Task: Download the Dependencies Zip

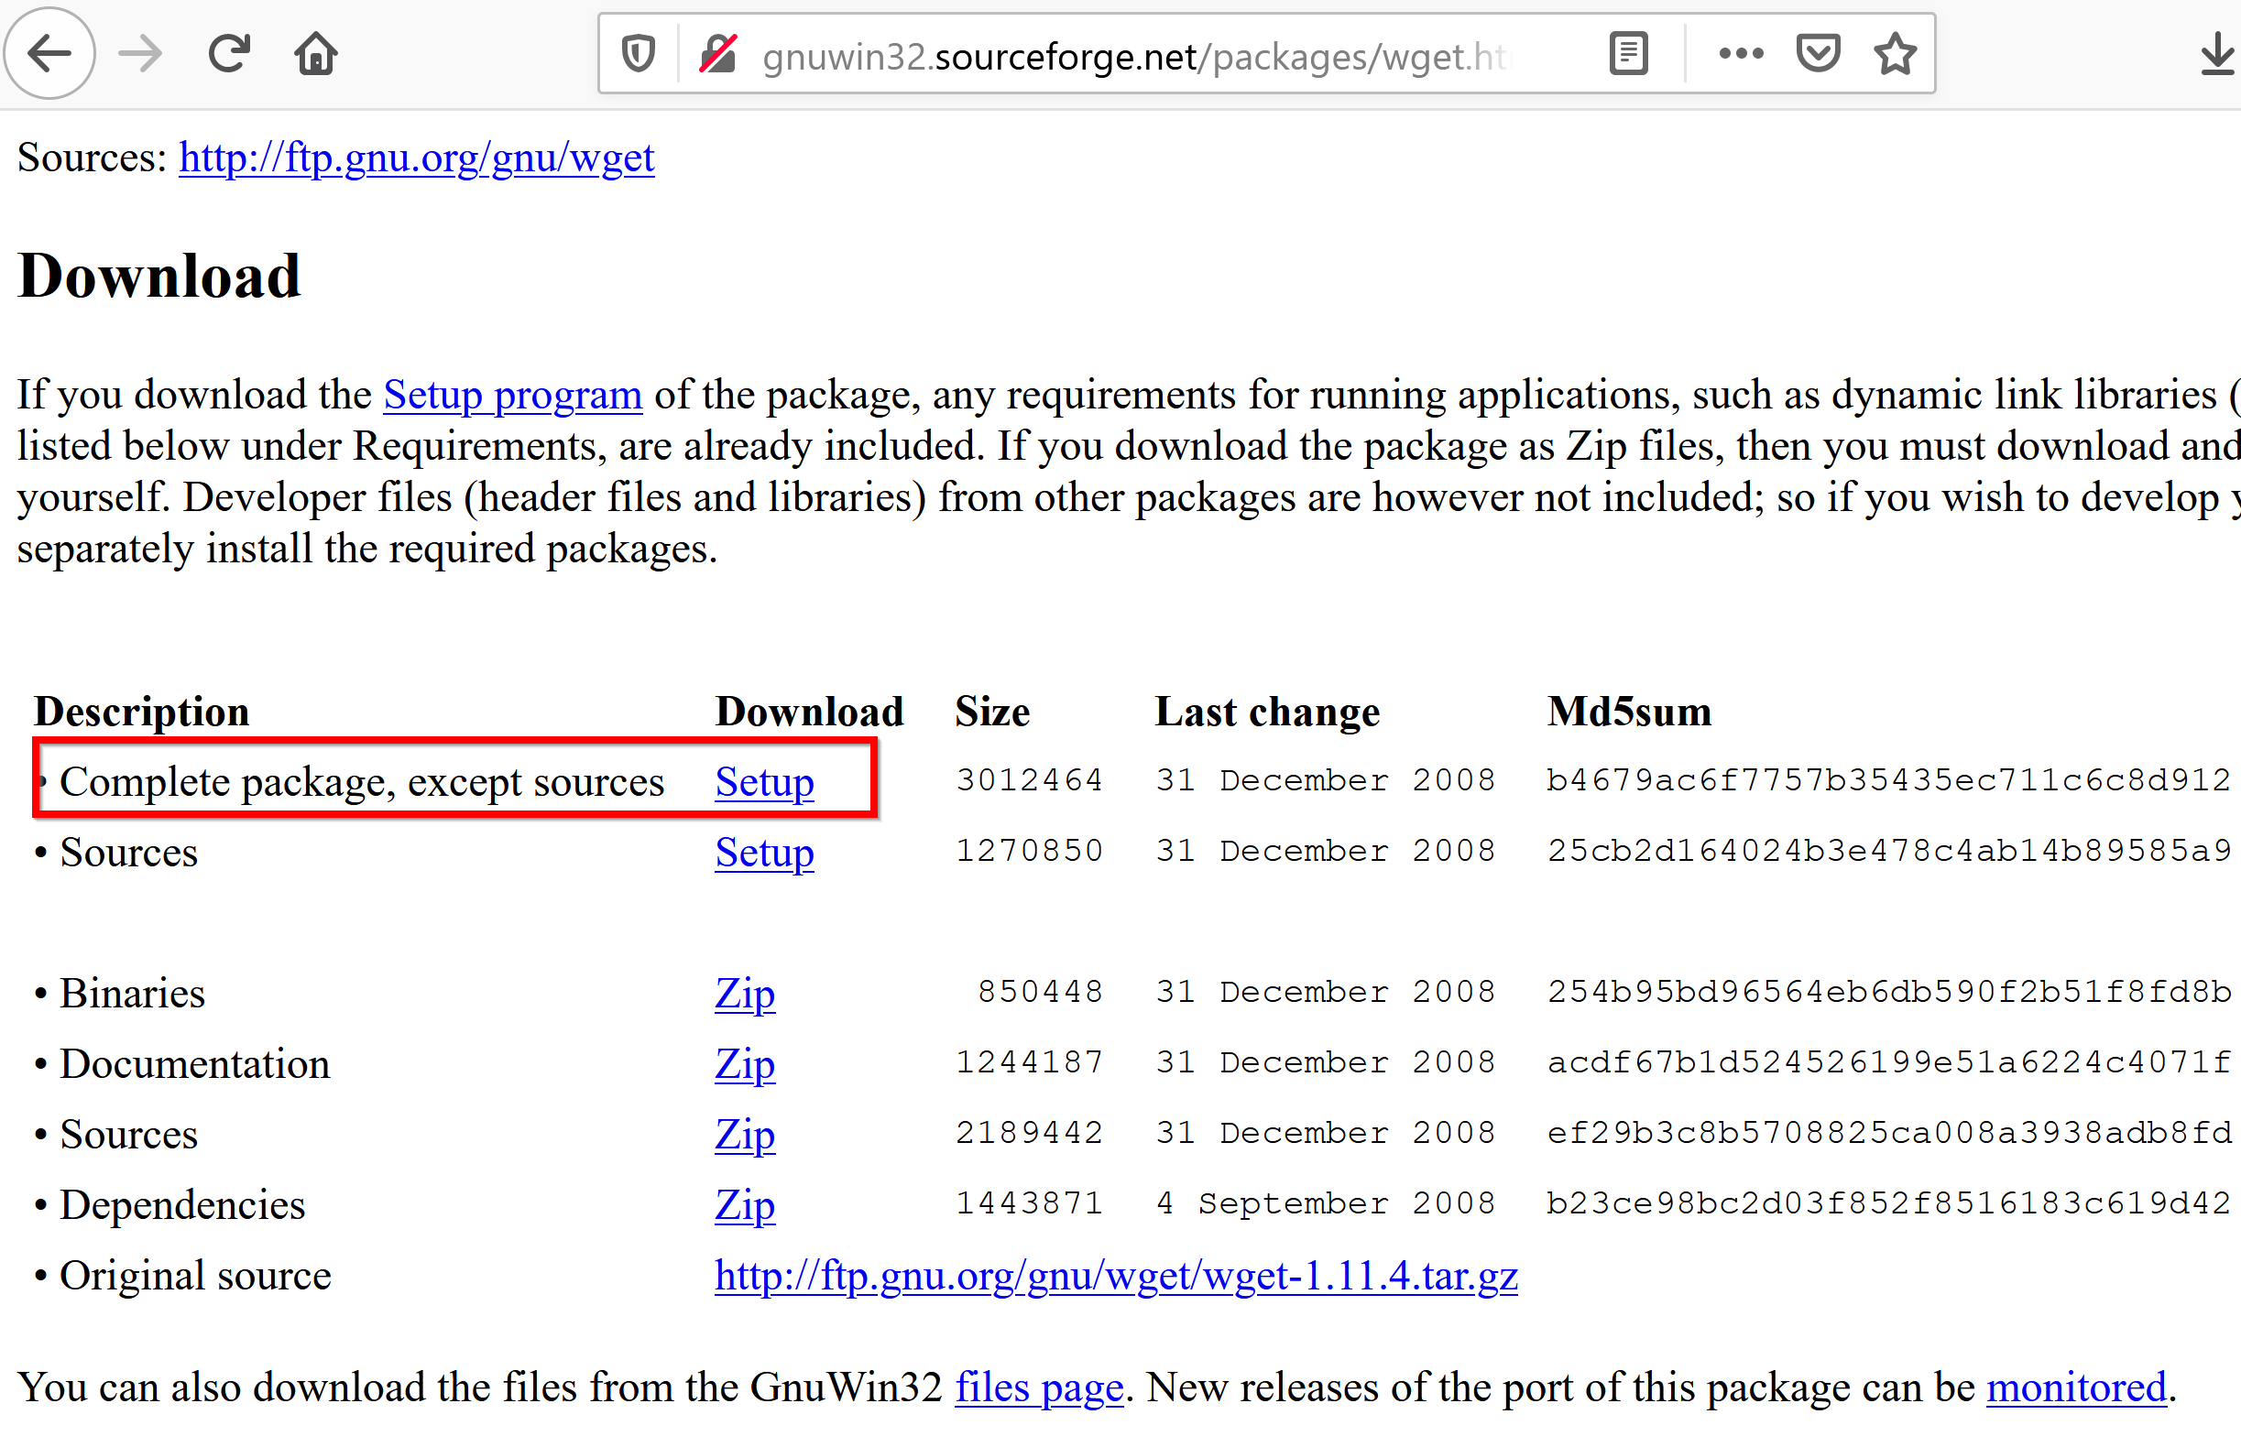Action: (744, 1204)
